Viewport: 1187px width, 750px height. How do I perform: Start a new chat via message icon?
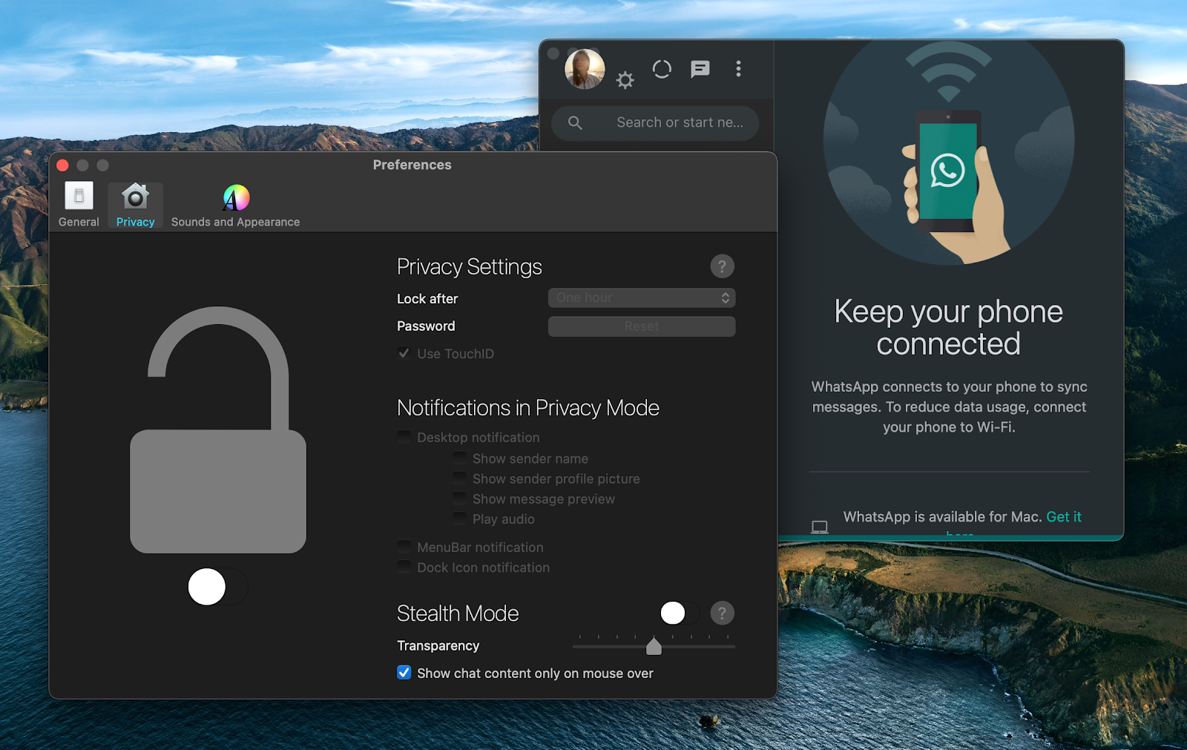tap(700, 69)
